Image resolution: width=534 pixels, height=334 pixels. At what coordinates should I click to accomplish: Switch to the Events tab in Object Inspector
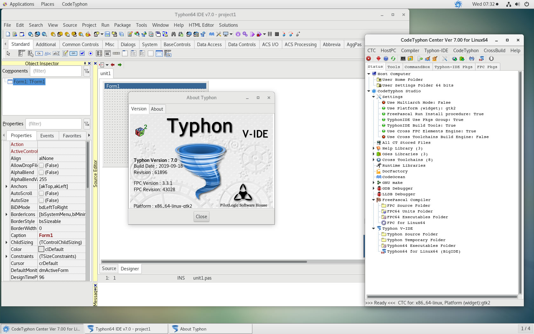[47, 136]
